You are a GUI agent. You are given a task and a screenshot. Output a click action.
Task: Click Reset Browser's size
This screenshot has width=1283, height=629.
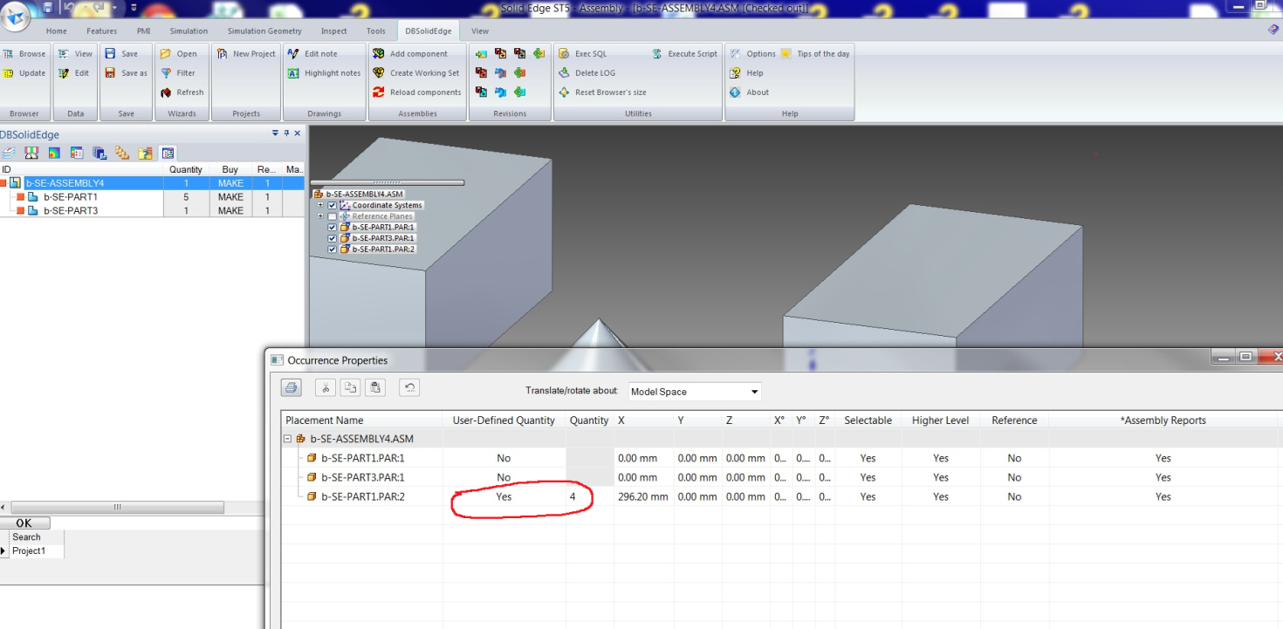pos(602,92)
